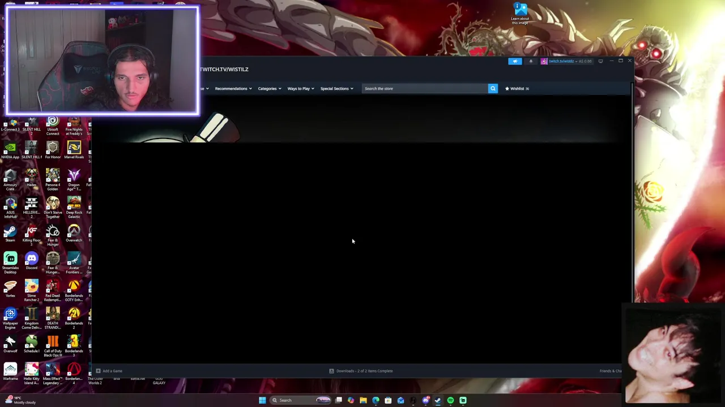Switch to Streamlabs on the taskbar

pos(463,400)
